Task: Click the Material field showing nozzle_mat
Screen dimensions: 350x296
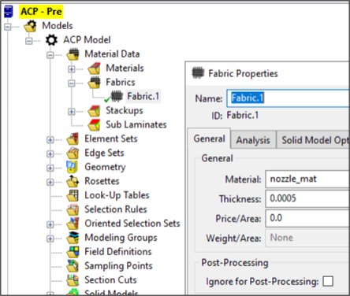Action: tap(307, 179)
